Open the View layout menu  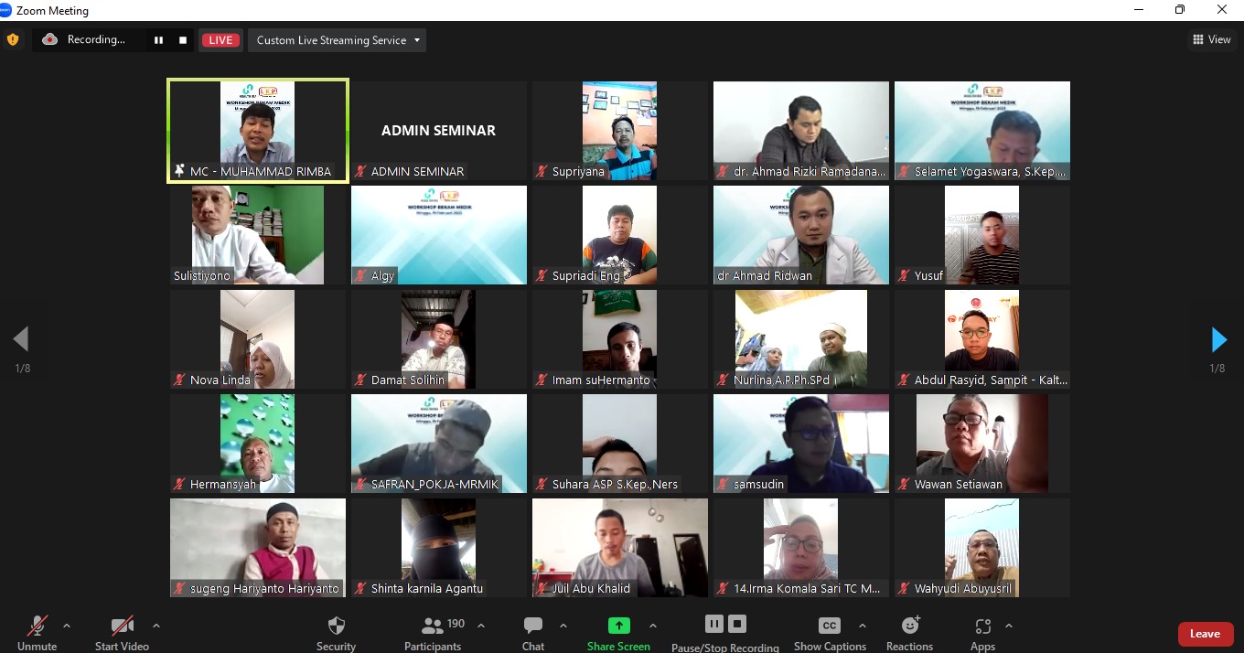click(x=1212, y=39)
